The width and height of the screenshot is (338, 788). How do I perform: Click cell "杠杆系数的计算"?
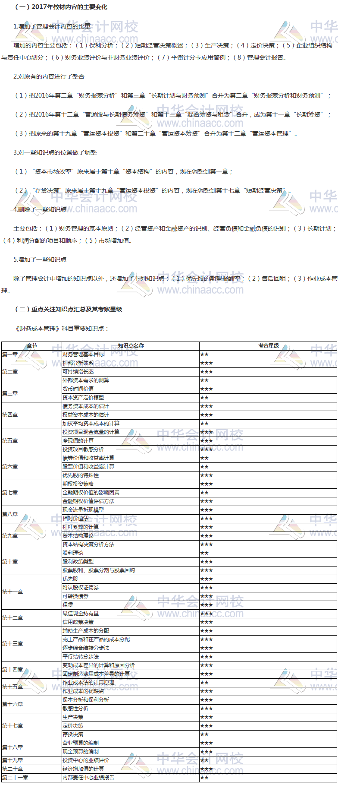pyautogui.click(x=131, y=527)
